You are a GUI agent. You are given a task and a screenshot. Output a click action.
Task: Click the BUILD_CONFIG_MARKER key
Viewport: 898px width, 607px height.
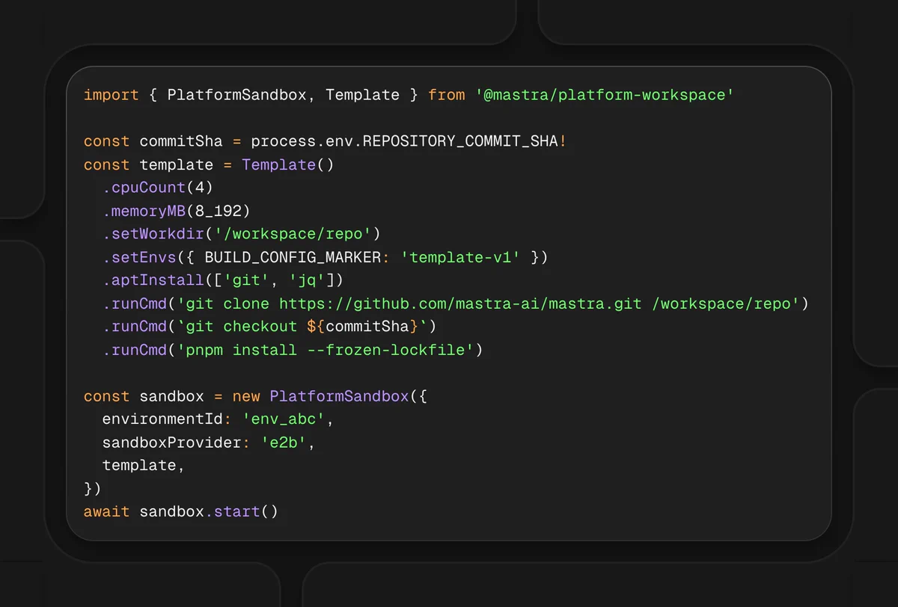(x=293, y=257)
